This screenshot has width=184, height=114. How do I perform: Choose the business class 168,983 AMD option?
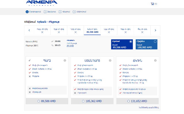pos(146,44)
